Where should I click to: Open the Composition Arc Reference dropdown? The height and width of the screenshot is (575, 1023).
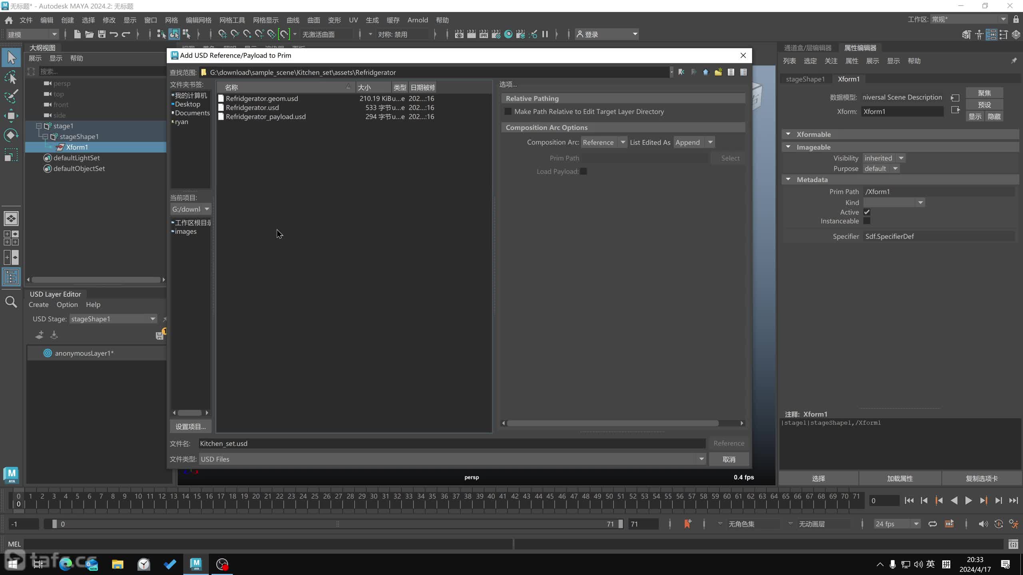coord(603,143)
